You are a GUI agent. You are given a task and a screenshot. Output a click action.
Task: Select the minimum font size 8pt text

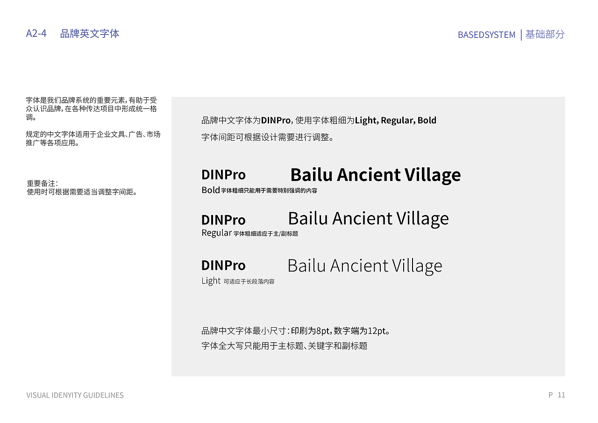pyautogui.click(x=296, y=330)
